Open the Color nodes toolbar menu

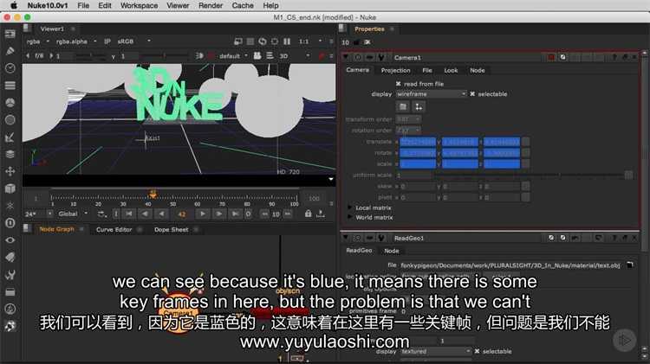[10, 103]
